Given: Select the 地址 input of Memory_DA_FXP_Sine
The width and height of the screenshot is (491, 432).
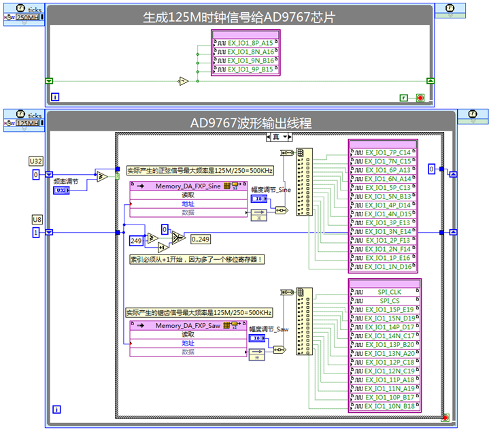Looking at the screenshot, I should [188, 203].
